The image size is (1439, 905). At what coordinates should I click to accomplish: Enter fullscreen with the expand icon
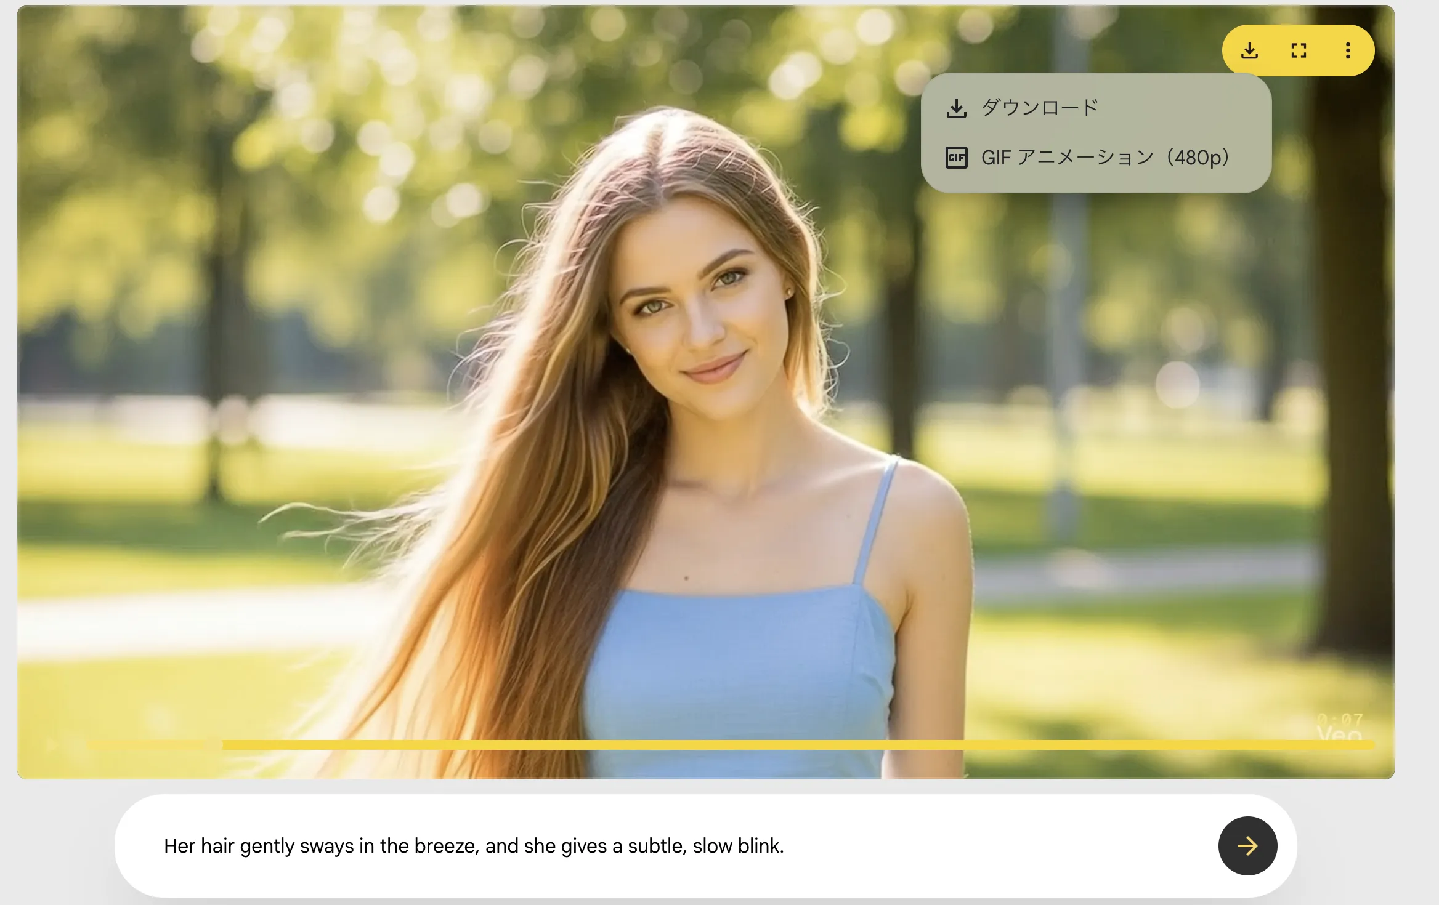[x=1299, y=50]
